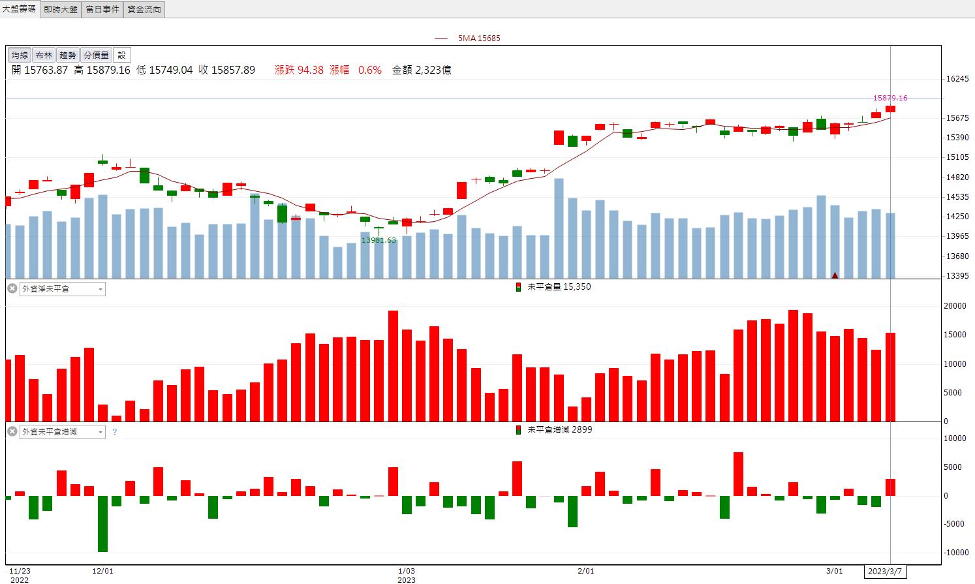Screen dimensions: 975x584
Task: Close the 外資淨未平倉 indicator panel
Action: click(x=12, y=288)
